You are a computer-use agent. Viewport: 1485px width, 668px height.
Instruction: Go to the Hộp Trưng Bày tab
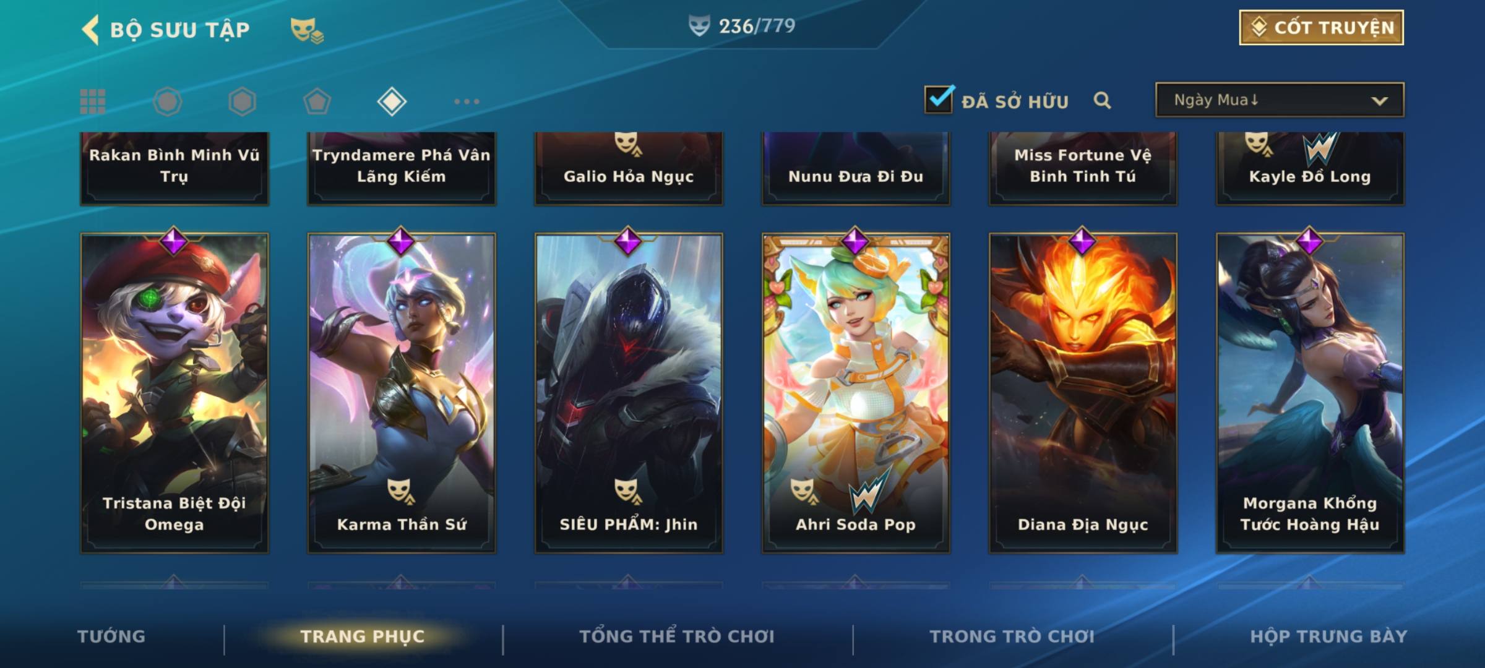click(x=1328, y=636)
